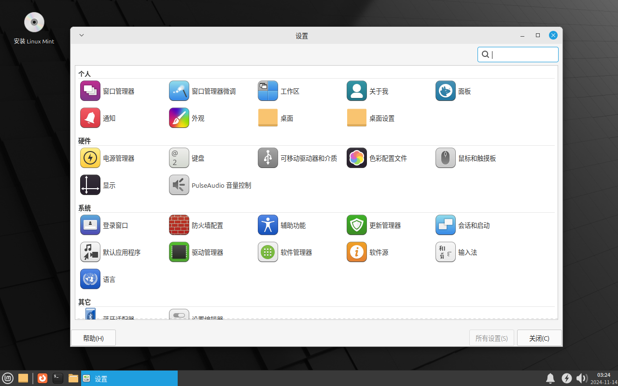This screenshot has width=618, height=386.
Task: Click the settings search field
Action: (518, 55)
